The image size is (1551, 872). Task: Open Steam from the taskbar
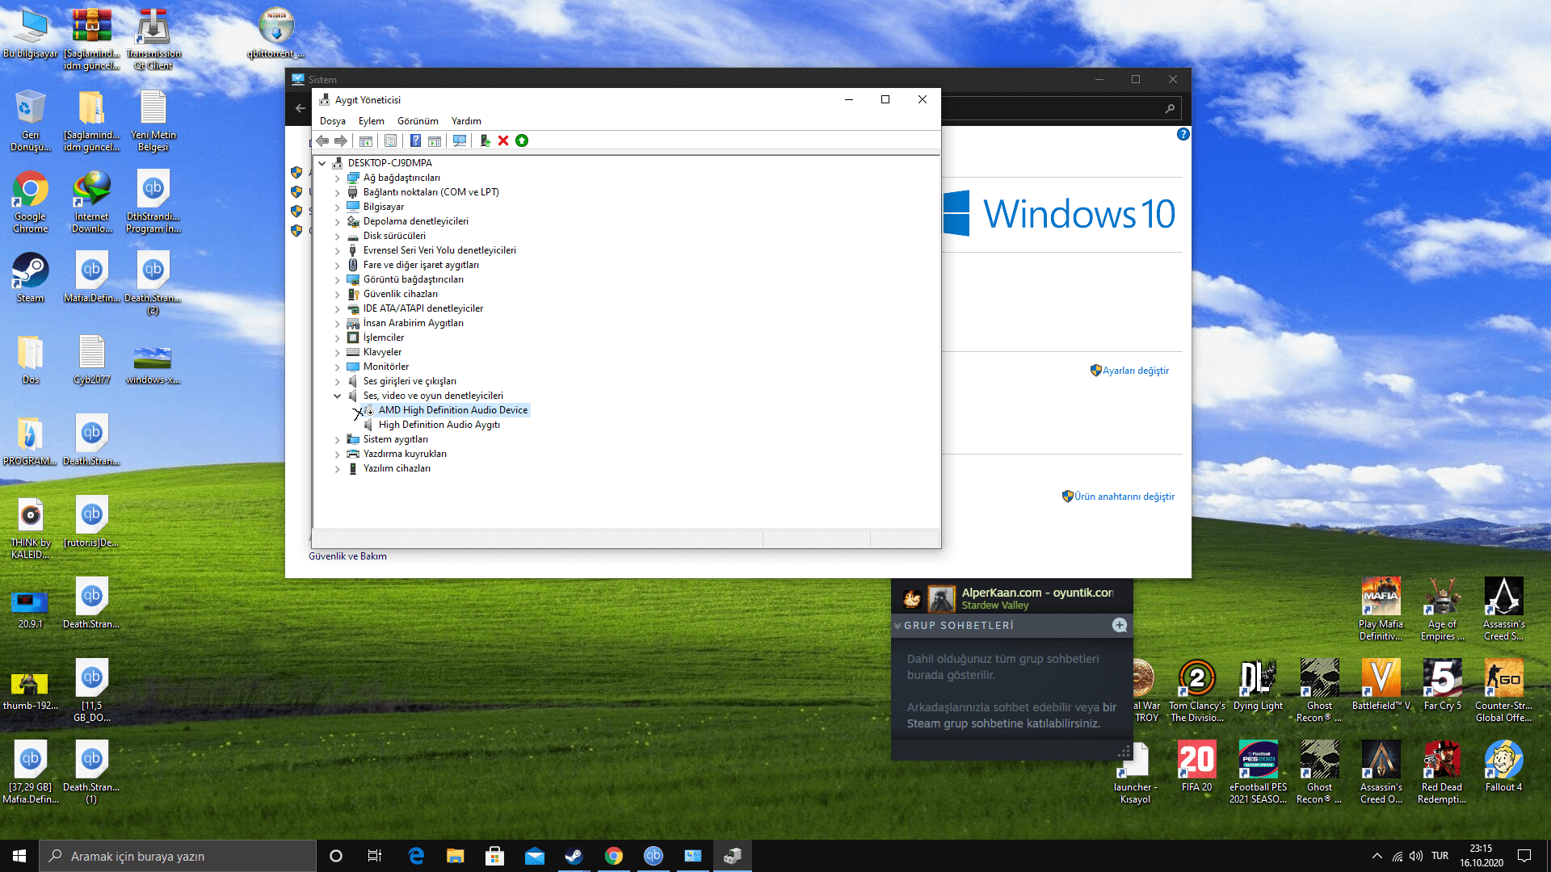[574, 856]
